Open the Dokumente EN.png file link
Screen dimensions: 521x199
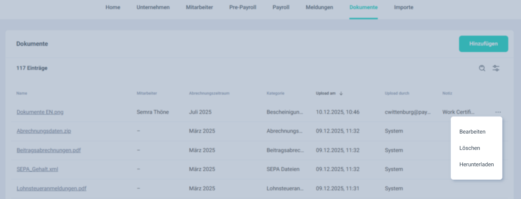click(40, 112)
